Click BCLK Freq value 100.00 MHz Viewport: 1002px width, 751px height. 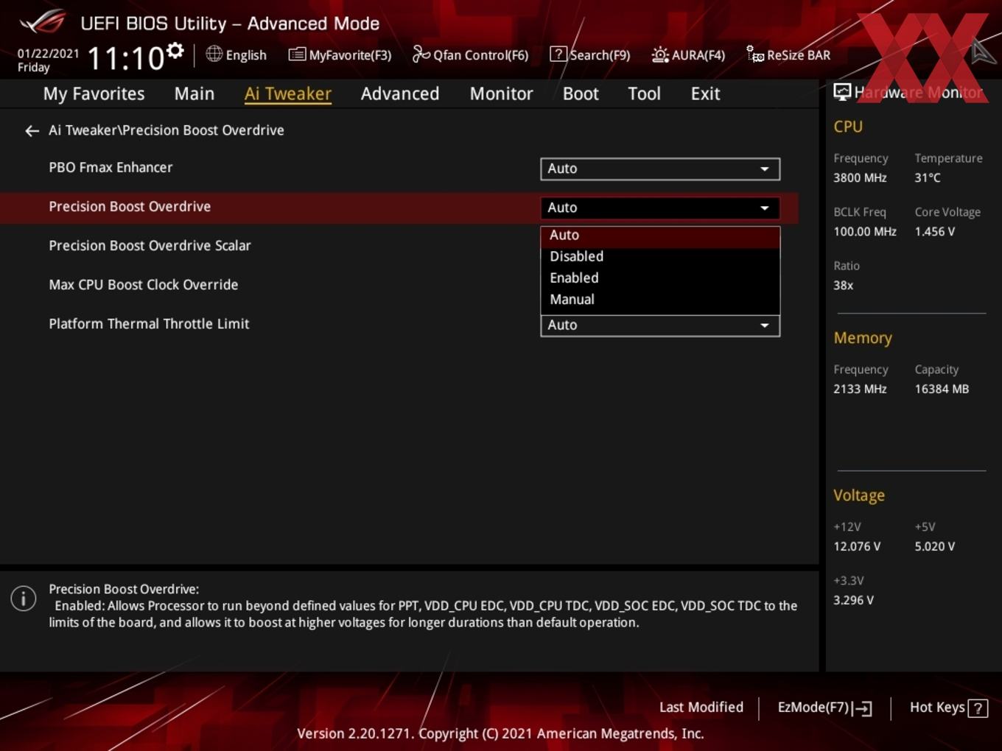click(x=865, y=231)
